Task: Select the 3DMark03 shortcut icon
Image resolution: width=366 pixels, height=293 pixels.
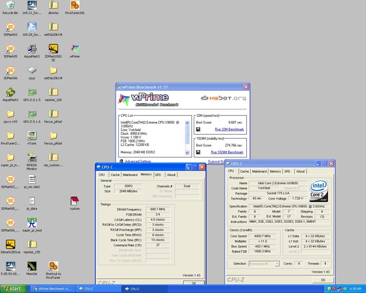Action: coord(10,27)
